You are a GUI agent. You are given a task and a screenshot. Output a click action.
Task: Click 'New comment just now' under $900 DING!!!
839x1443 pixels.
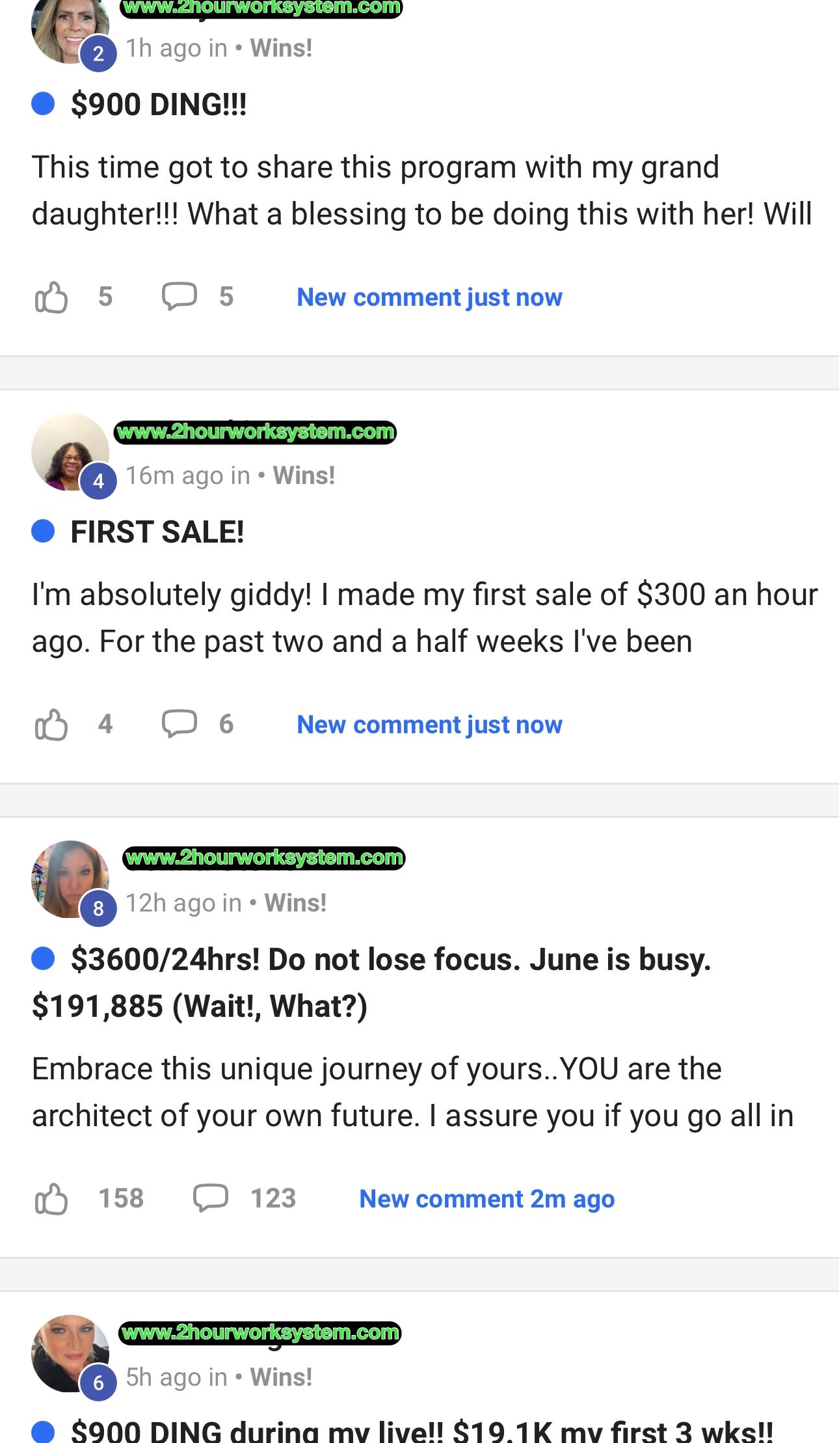(x=429, y=297)
